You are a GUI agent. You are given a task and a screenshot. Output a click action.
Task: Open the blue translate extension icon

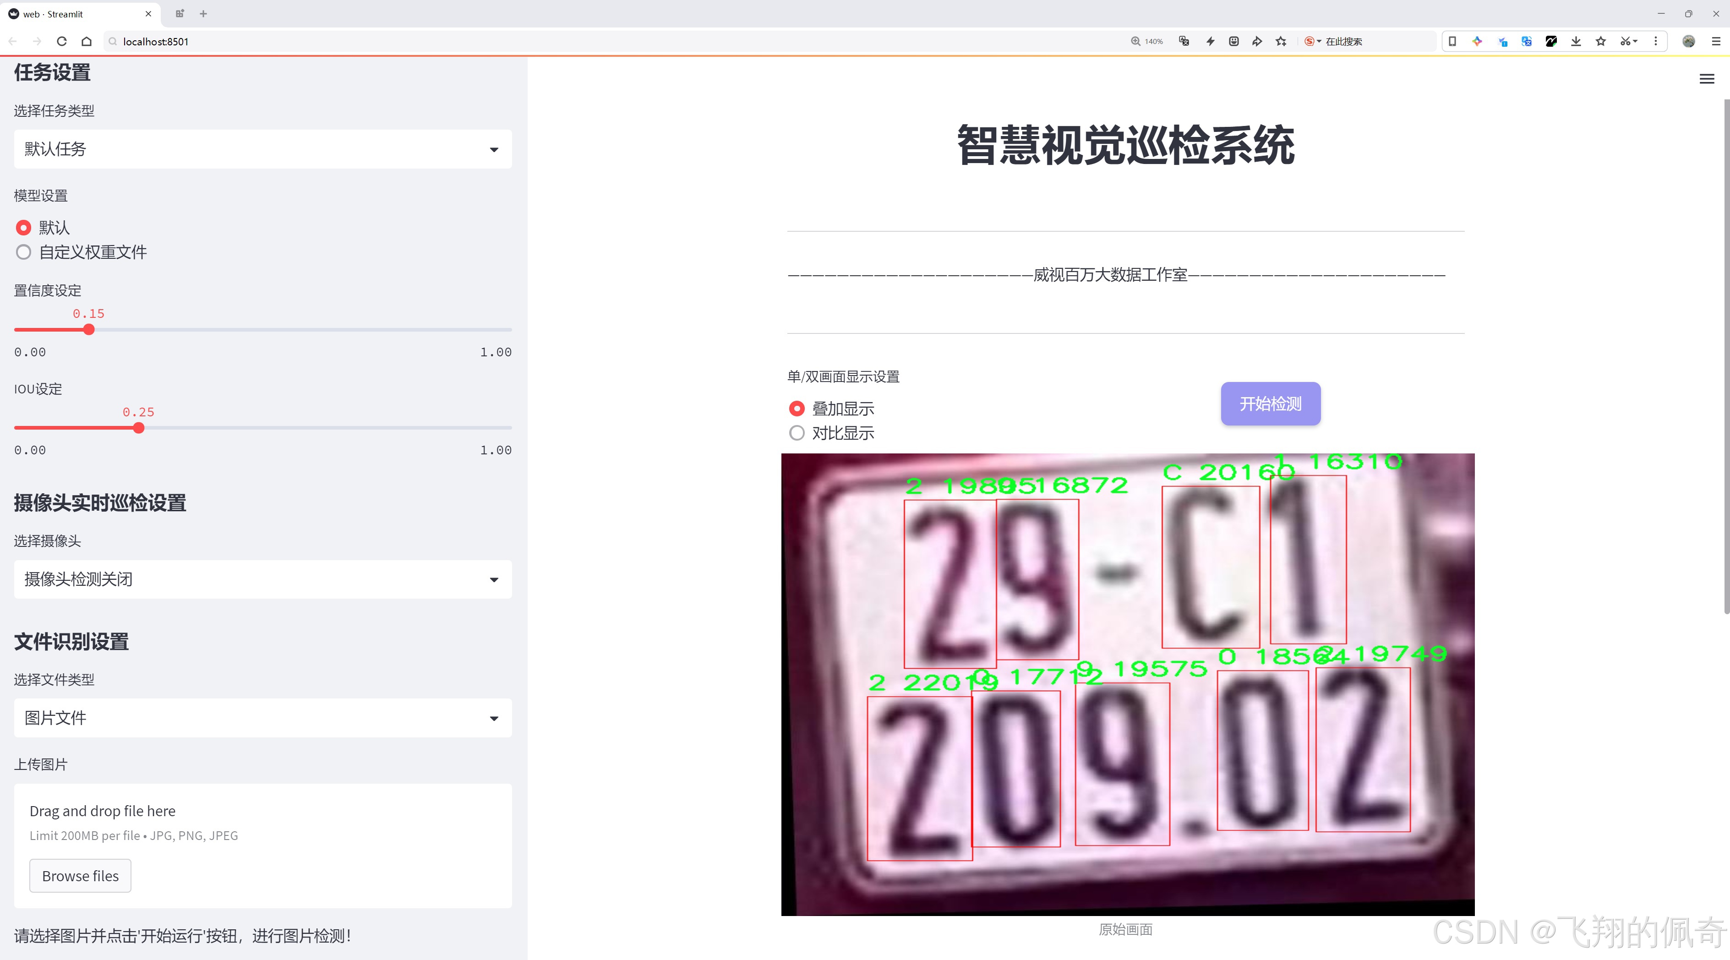(1527, 42)
